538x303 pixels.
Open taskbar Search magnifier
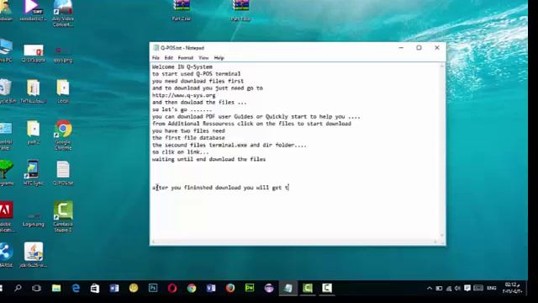(x=18, y=288)
